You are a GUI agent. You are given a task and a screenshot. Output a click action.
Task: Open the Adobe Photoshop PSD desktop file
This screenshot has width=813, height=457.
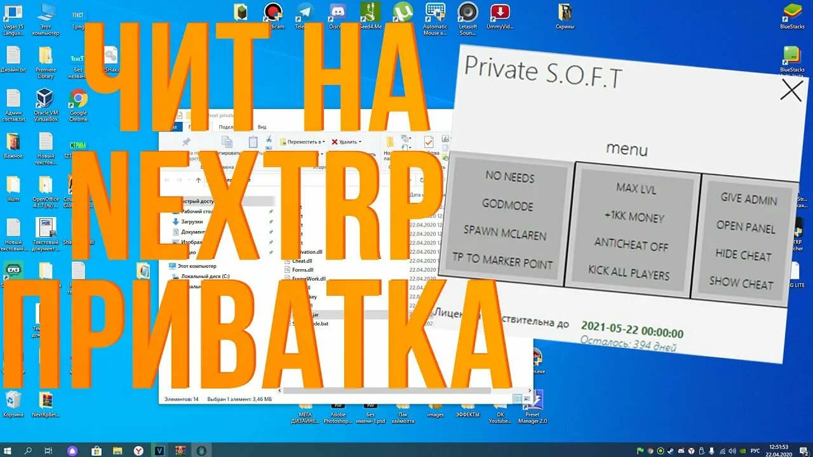(338, 413)
